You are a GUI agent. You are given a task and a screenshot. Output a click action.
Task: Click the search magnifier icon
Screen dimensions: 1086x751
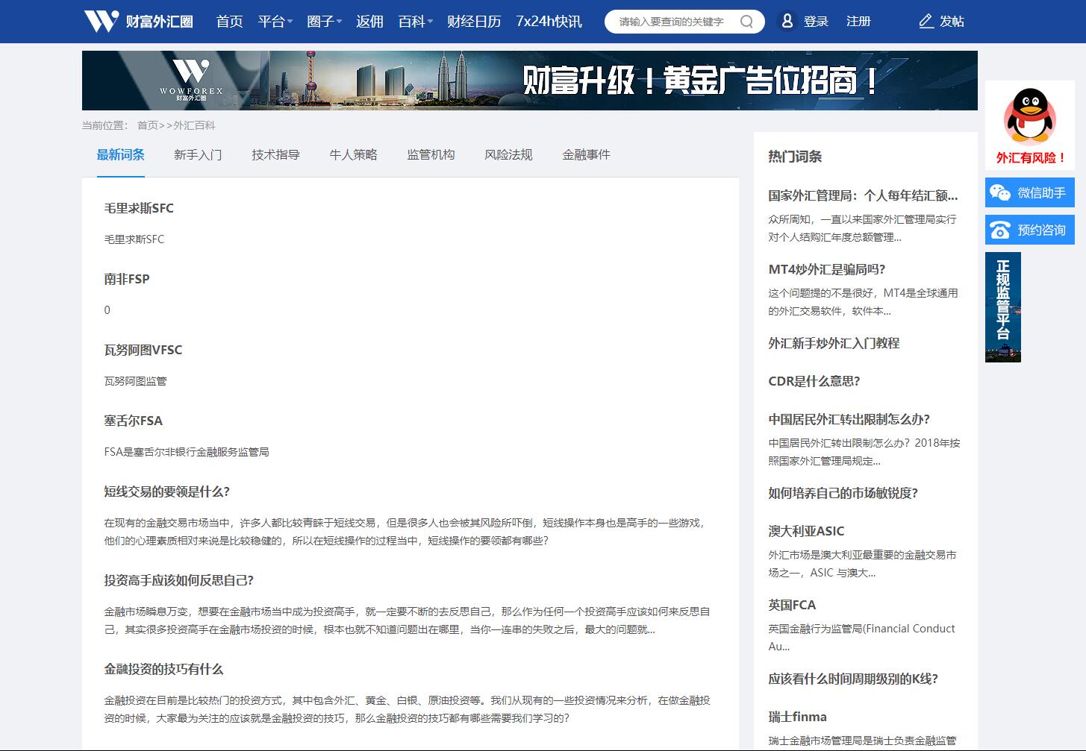coord(746,22)
